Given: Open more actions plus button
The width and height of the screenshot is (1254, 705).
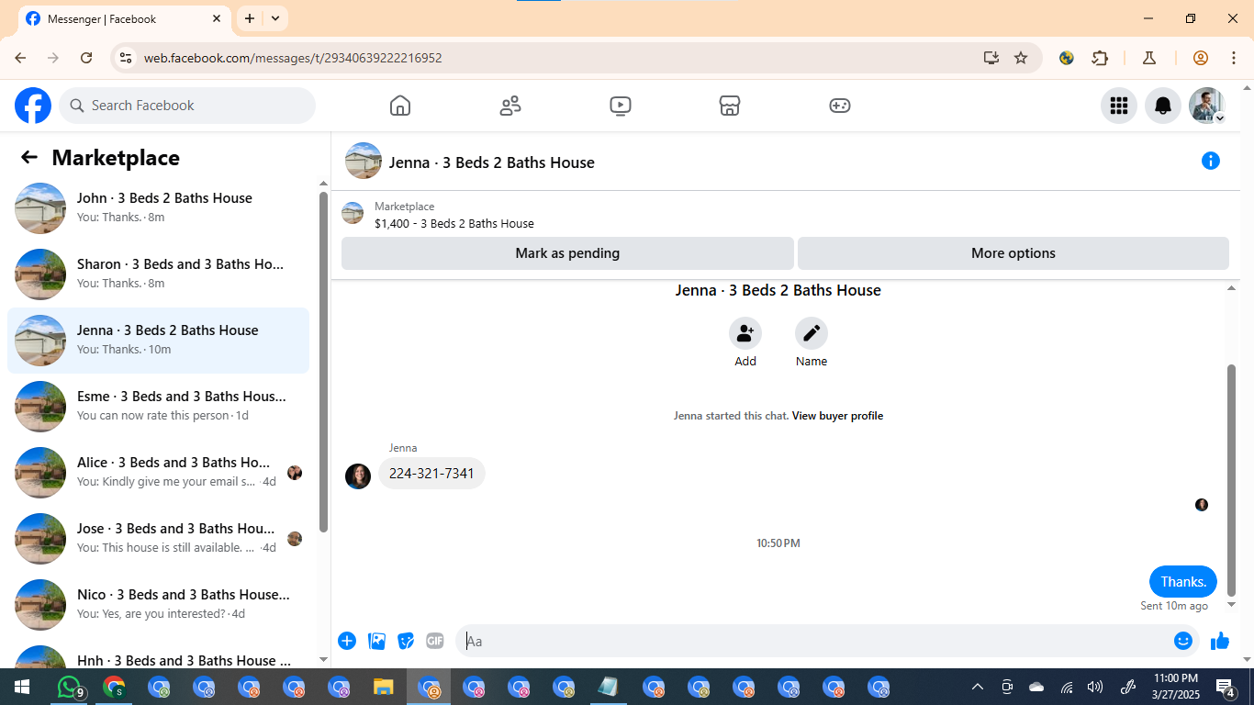Looking at the screenshot, I should click(x=347, y=641).
